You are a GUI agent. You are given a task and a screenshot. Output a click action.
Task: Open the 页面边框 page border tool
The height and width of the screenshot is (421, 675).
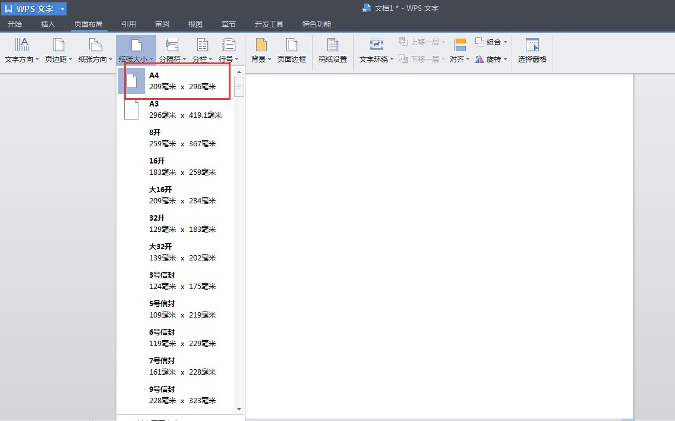click(291, 51)
